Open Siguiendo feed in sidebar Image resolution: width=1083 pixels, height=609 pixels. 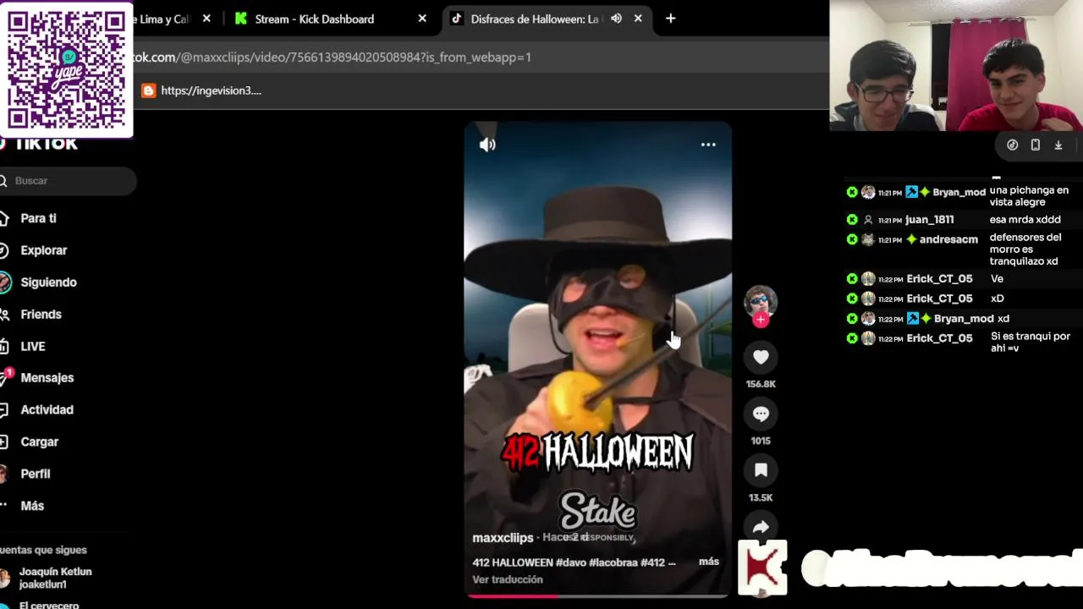(48, 283)
